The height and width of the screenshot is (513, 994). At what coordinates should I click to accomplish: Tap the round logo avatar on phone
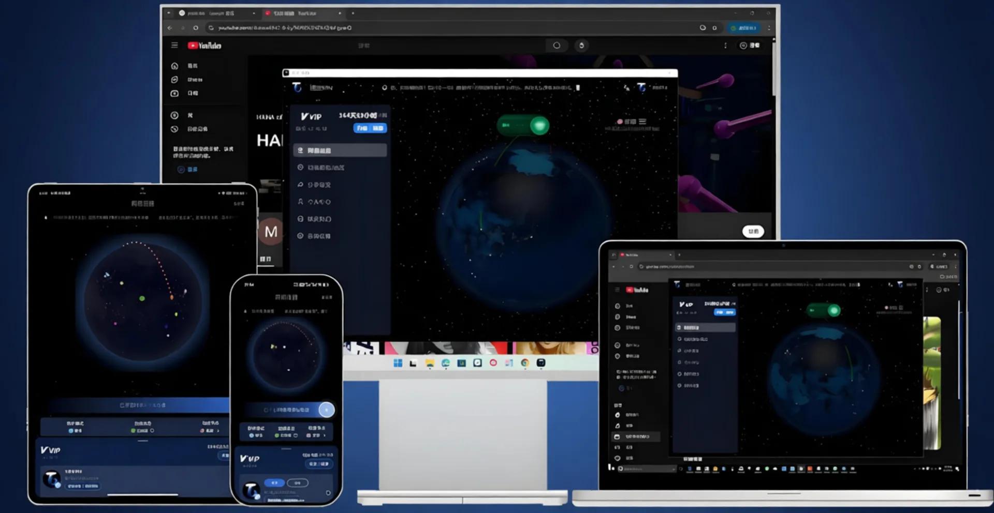click(x=252, y=490)
